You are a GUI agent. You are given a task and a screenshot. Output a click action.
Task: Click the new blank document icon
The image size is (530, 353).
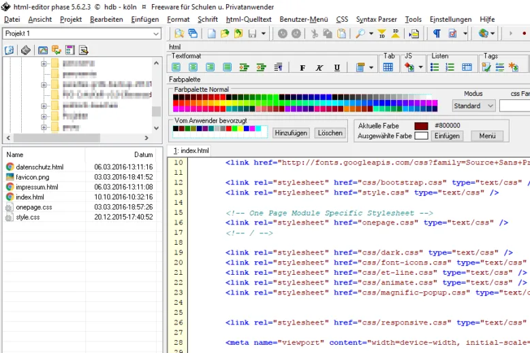point(212,33)
